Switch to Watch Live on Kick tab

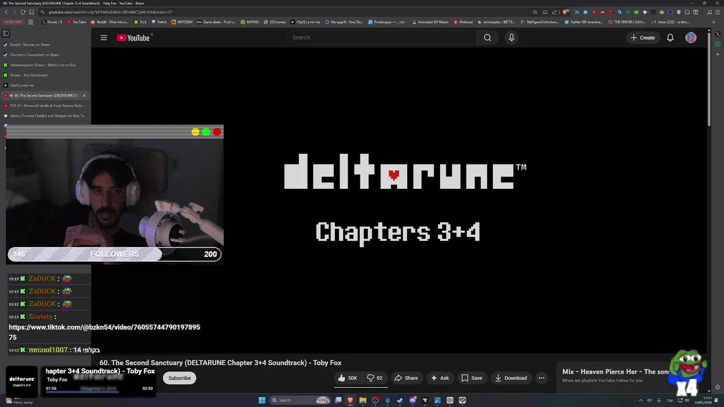tap(45, 65)
